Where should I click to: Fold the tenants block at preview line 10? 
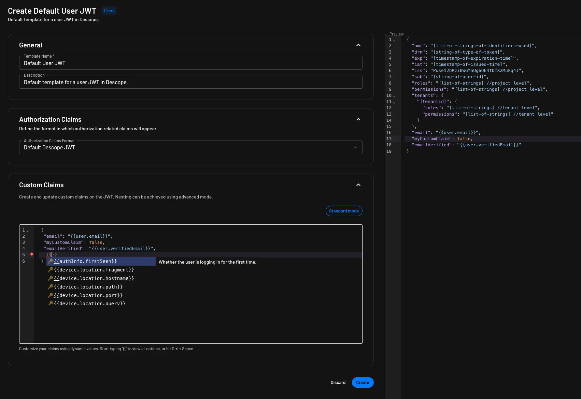(x=394, y=96)
